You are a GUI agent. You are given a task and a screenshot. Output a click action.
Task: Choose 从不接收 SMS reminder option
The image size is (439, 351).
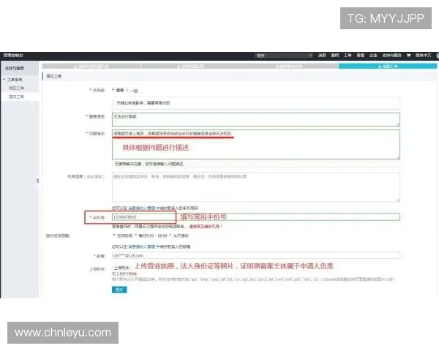point(170,235)
